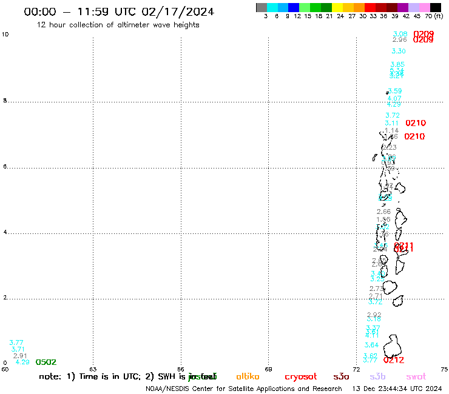The width and height of the screenshot is (449, 394).
Task: Click the gray wave height value 1.14
Action: click(392, 130)
